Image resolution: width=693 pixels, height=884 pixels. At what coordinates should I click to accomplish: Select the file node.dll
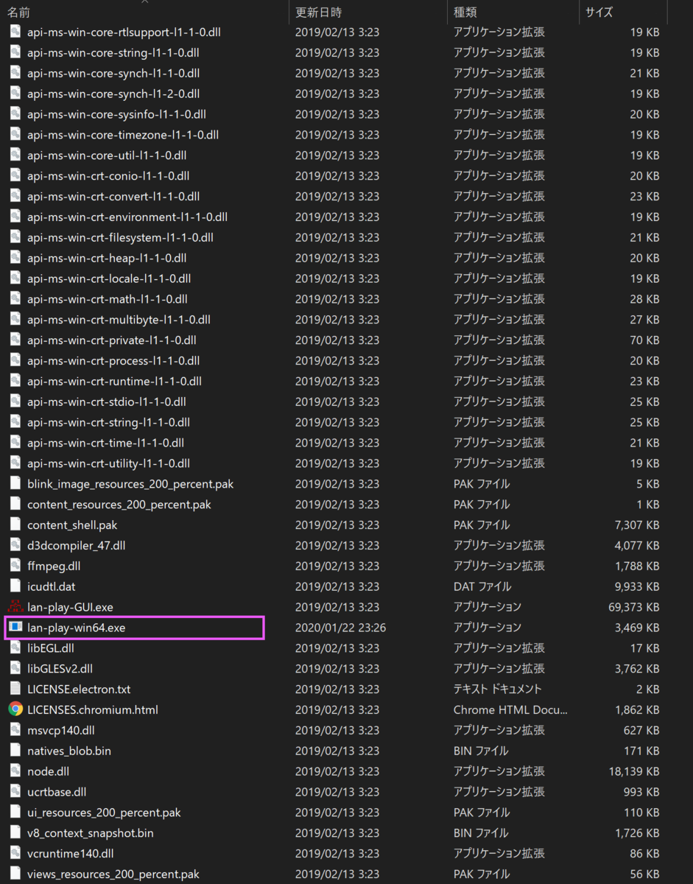[x=48, y=771]
